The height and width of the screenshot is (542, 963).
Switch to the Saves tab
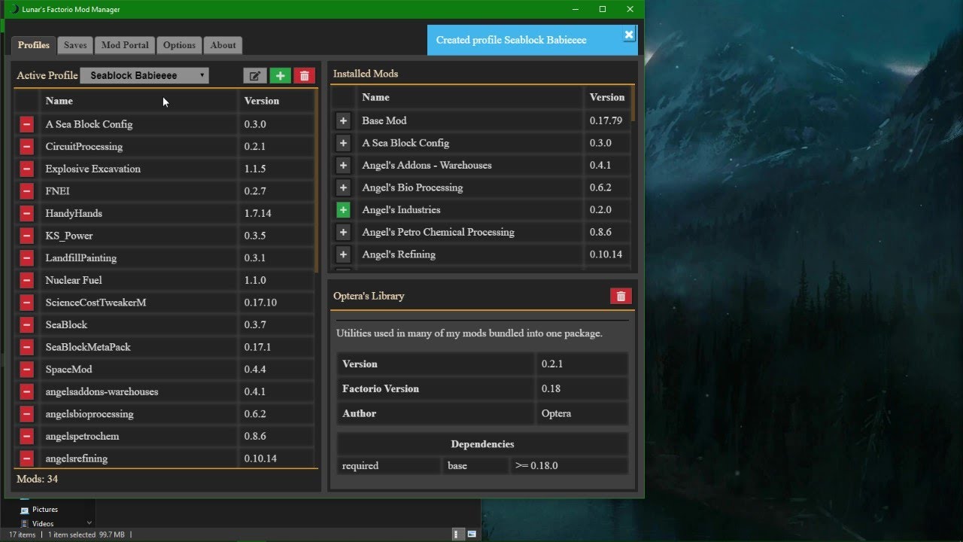pos(75,45)
